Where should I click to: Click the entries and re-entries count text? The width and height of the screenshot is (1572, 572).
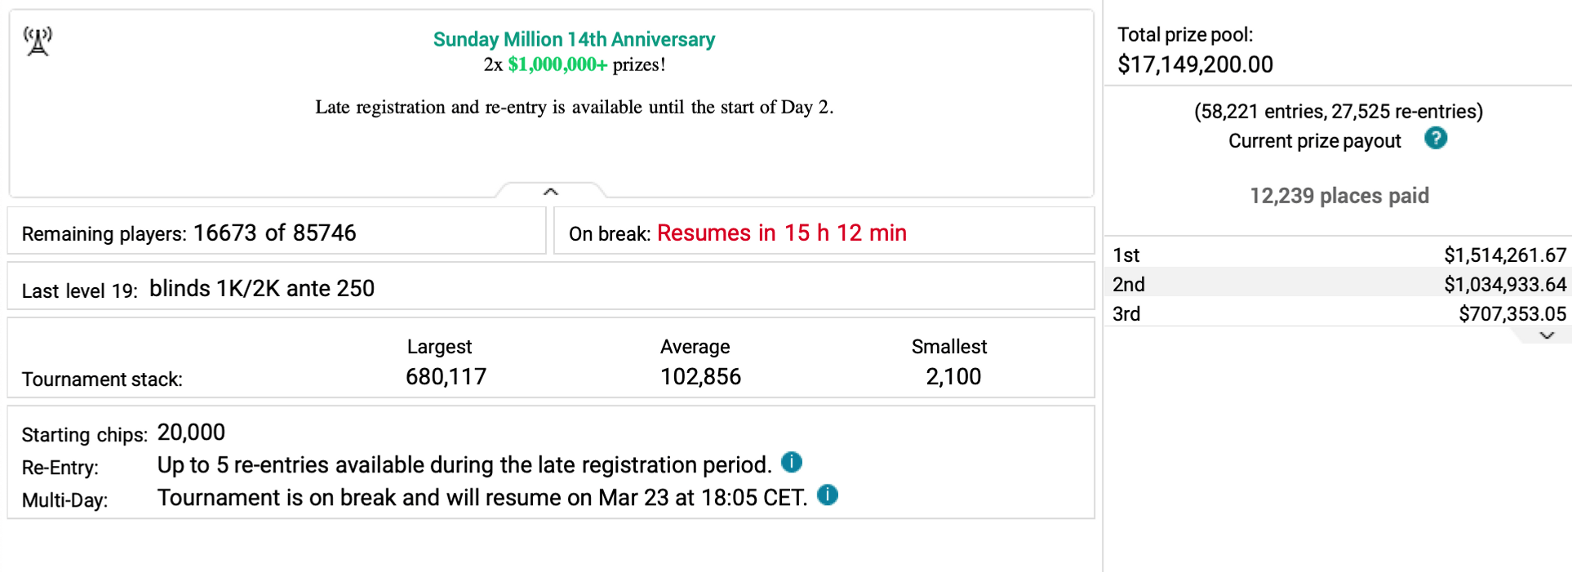(1339, 111)
